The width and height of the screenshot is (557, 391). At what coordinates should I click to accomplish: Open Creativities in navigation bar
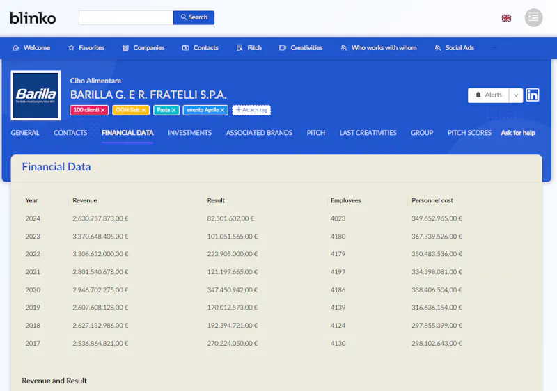301,47
